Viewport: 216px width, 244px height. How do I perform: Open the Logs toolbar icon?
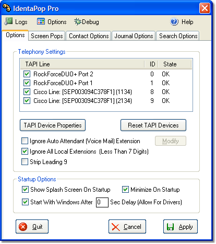coord(8,21)
